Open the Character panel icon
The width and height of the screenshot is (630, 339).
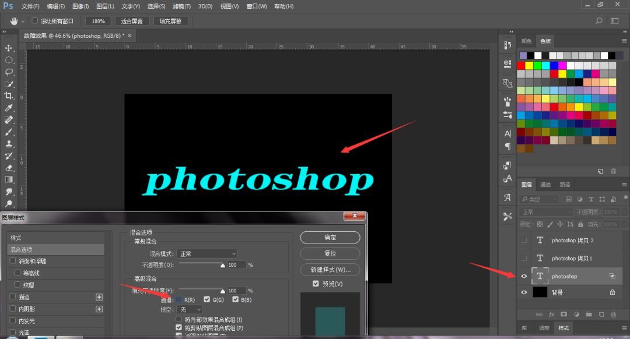[508, 133]
